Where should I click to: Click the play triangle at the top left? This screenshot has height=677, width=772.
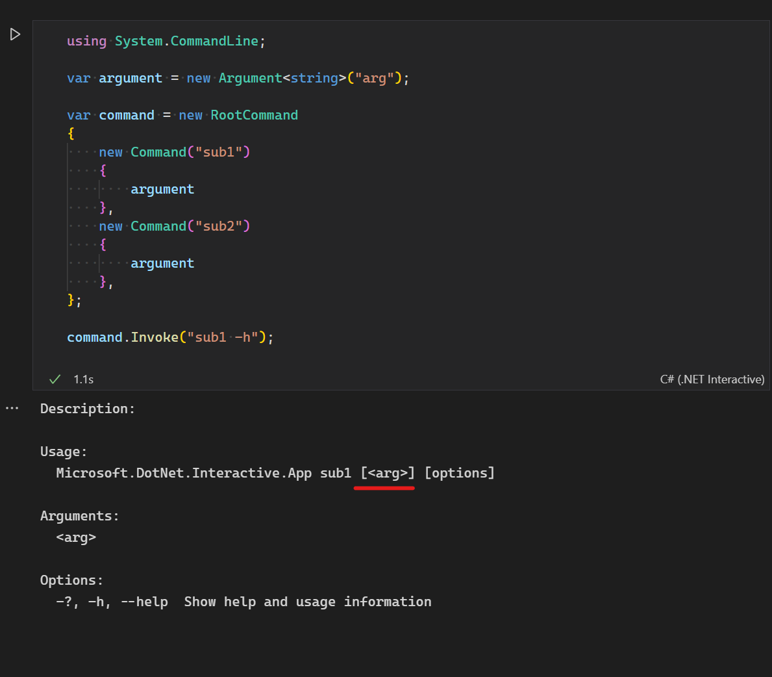coord(15,34)
